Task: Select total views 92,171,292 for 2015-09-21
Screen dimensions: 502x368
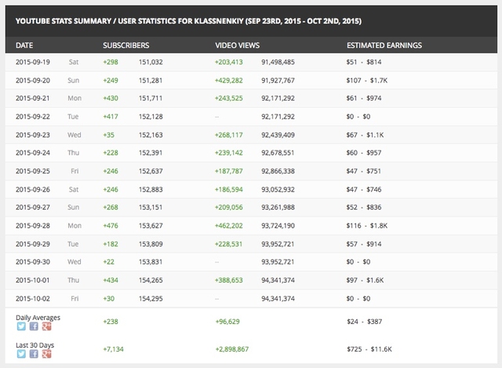Action: 278,98
